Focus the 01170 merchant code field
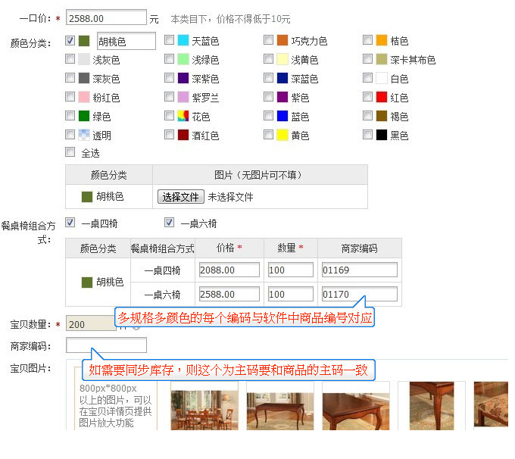This screenshot has width=515, height=459. (x=359, y=295)
